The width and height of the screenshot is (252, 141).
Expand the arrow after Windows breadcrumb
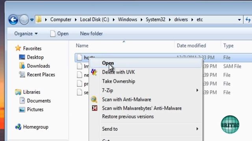tap(141, 20)
